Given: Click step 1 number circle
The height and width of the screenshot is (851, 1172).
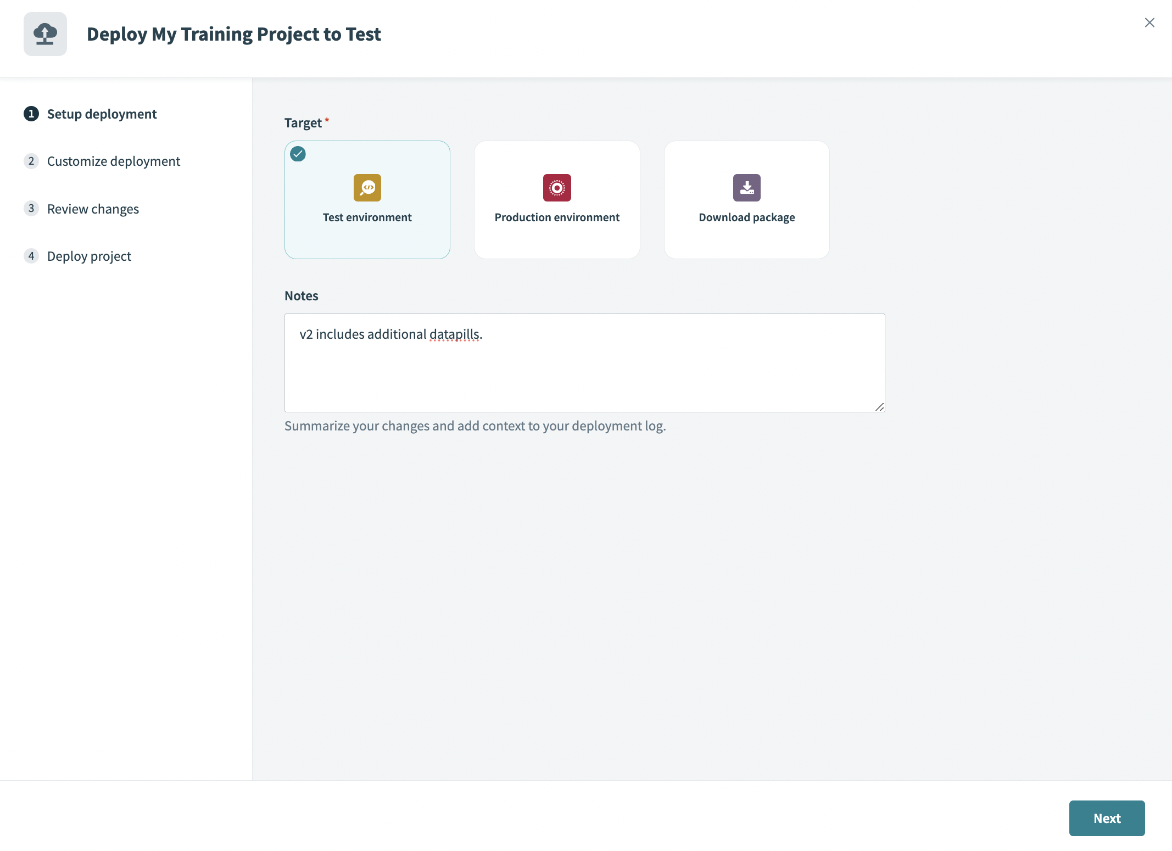Looking at the screenshot, I should pos(31,114).
